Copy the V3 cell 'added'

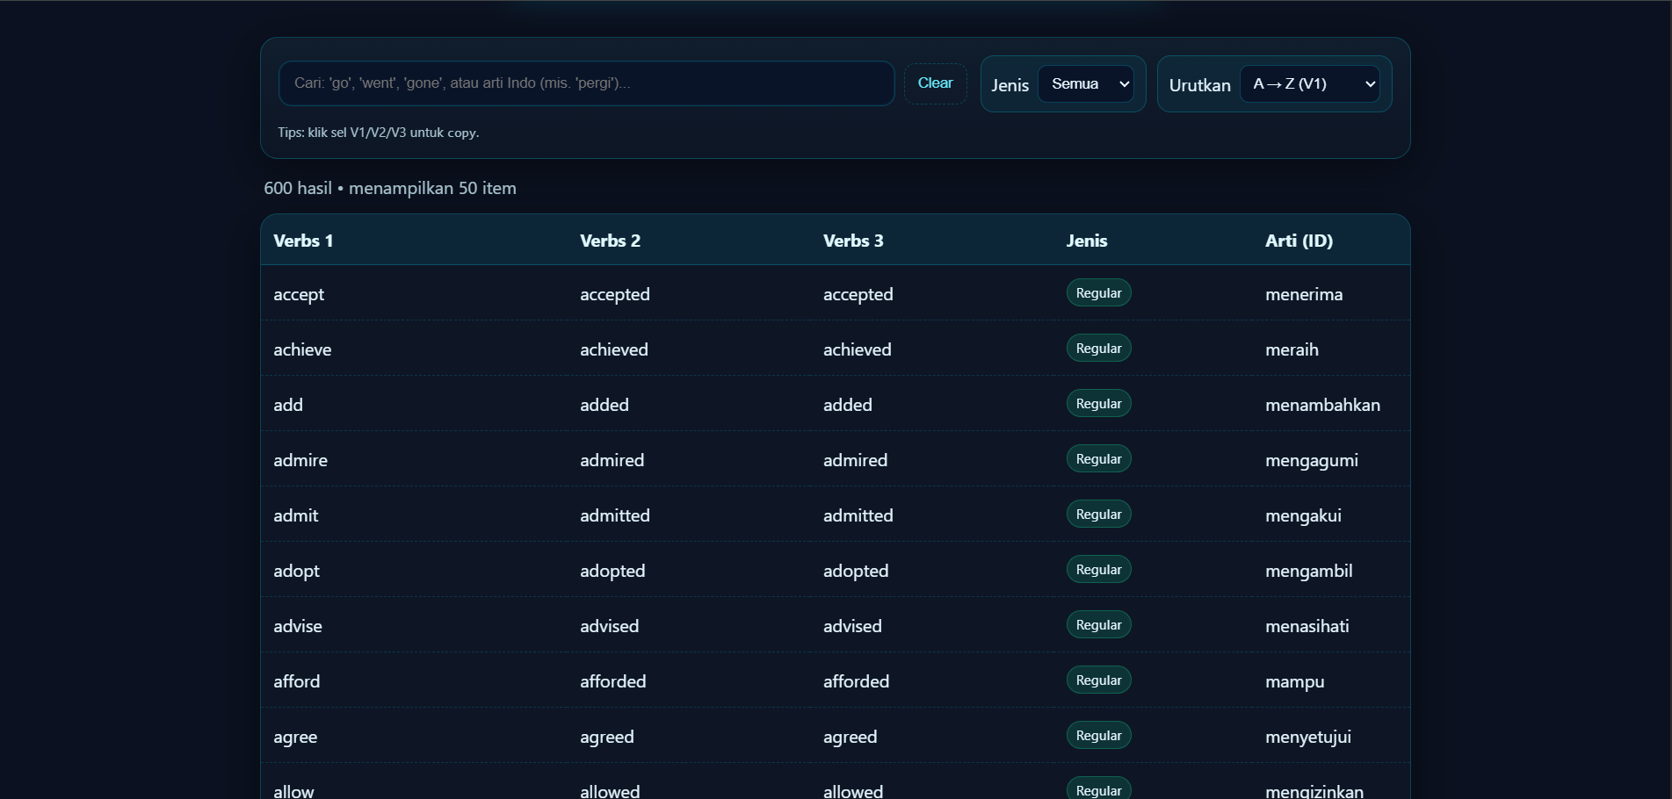coord(847,404)
